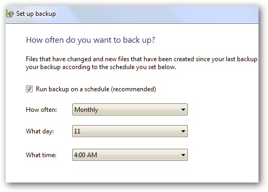
Task: Click the Set up backup title text
Action: [x=36, y=14]
